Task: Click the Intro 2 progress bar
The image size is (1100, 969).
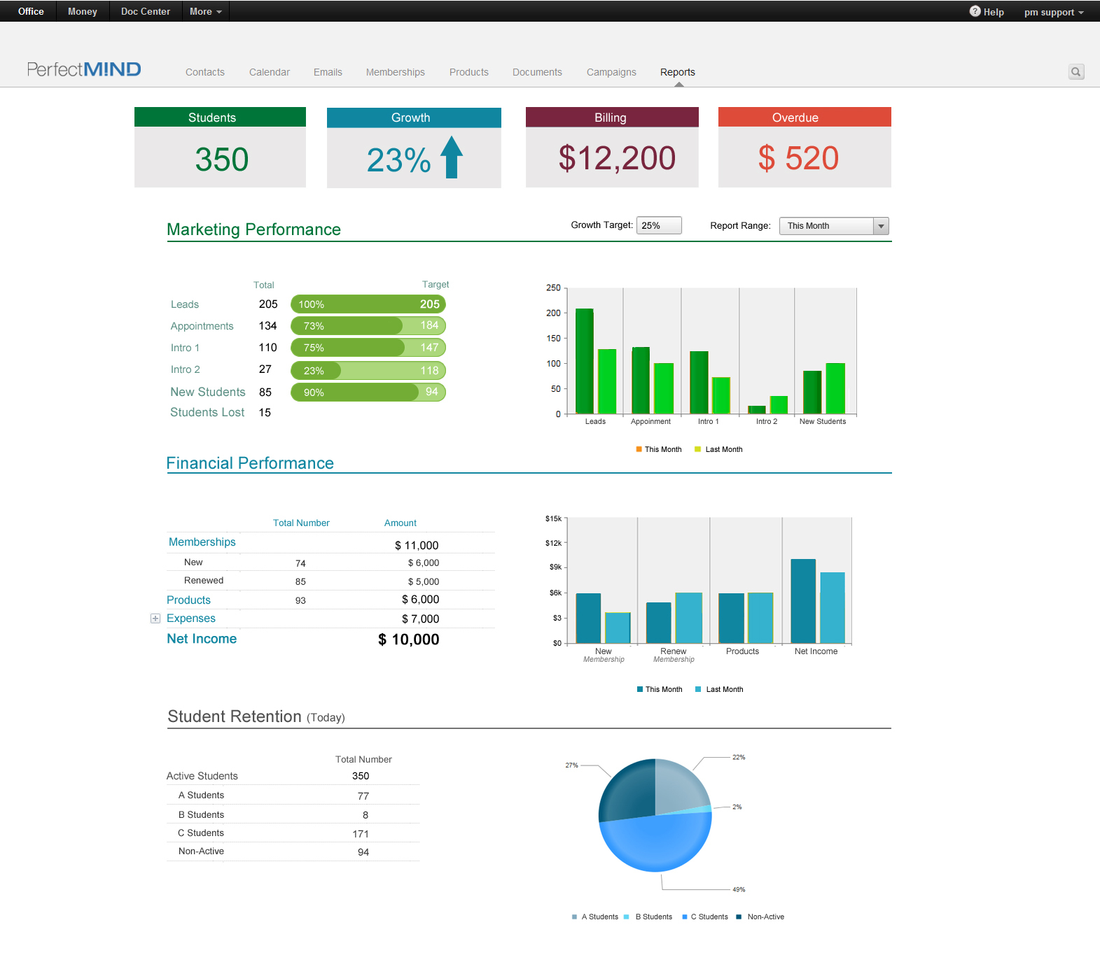Action: pos(368,370)
